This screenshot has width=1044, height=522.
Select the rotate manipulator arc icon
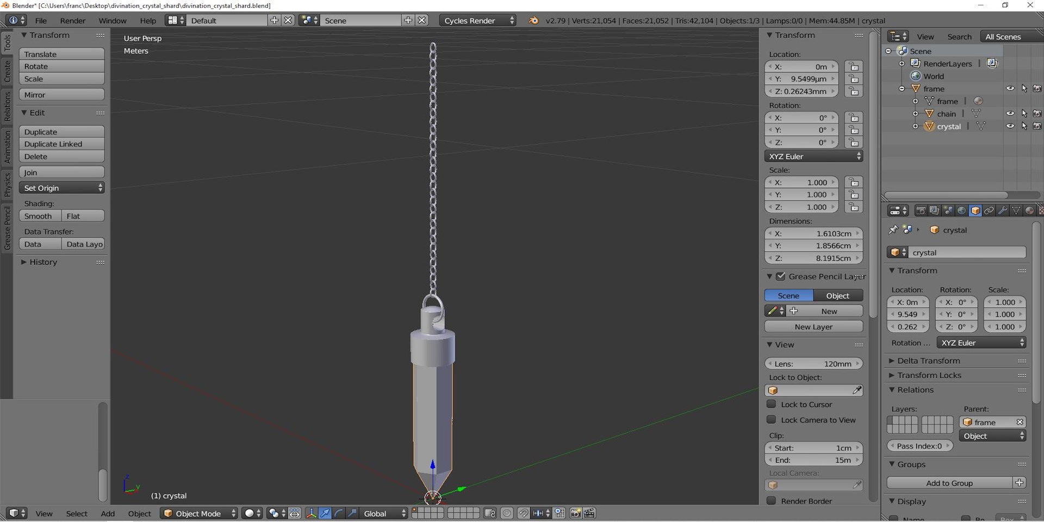(339, 513)
